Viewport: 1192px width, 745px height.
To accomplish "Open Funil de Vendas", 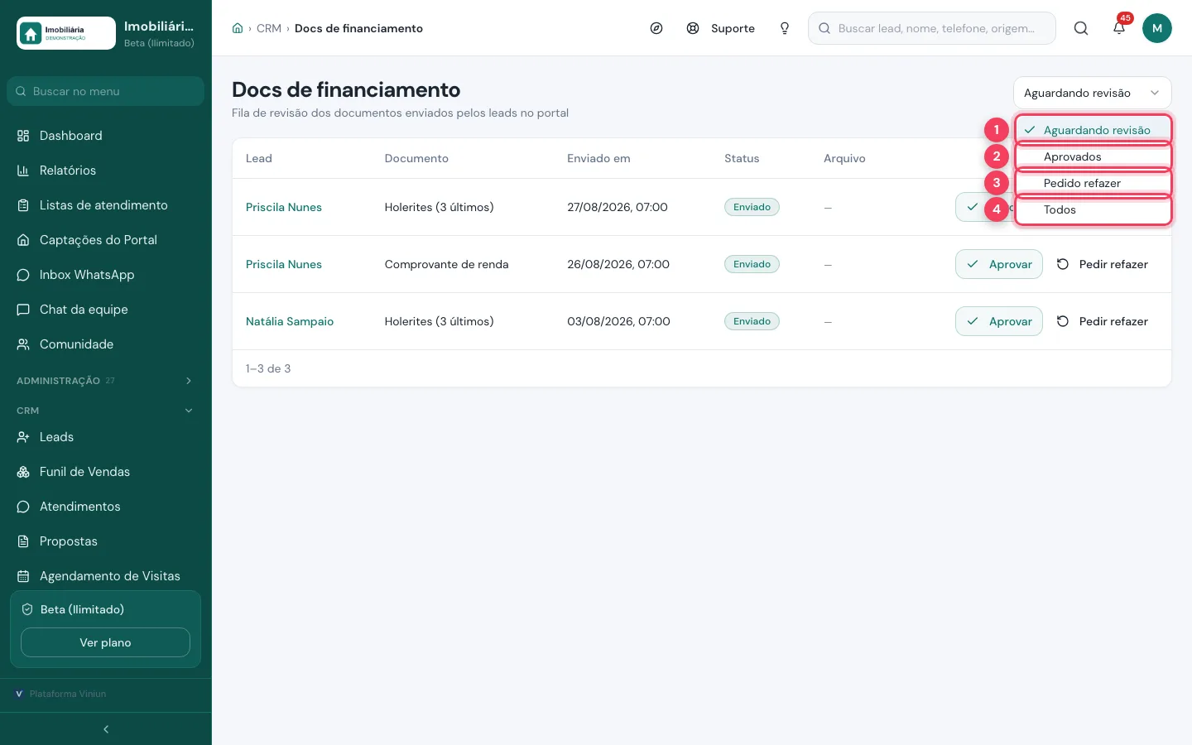I will tap(106, 472).
